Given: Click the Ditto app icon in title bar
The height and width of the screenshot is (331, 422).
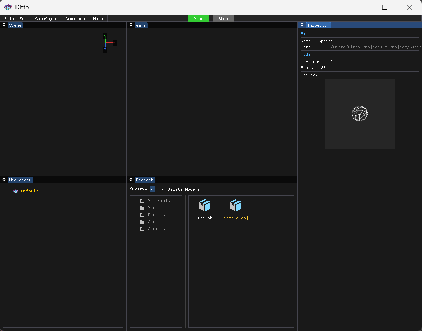Looking at the screenshot, I should click(x=8, y=7).
